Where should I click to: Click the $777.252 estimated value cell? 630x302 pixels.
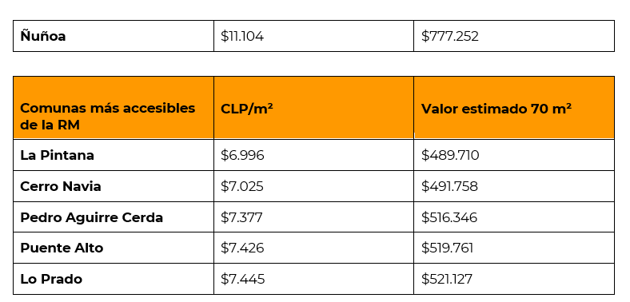514,36
